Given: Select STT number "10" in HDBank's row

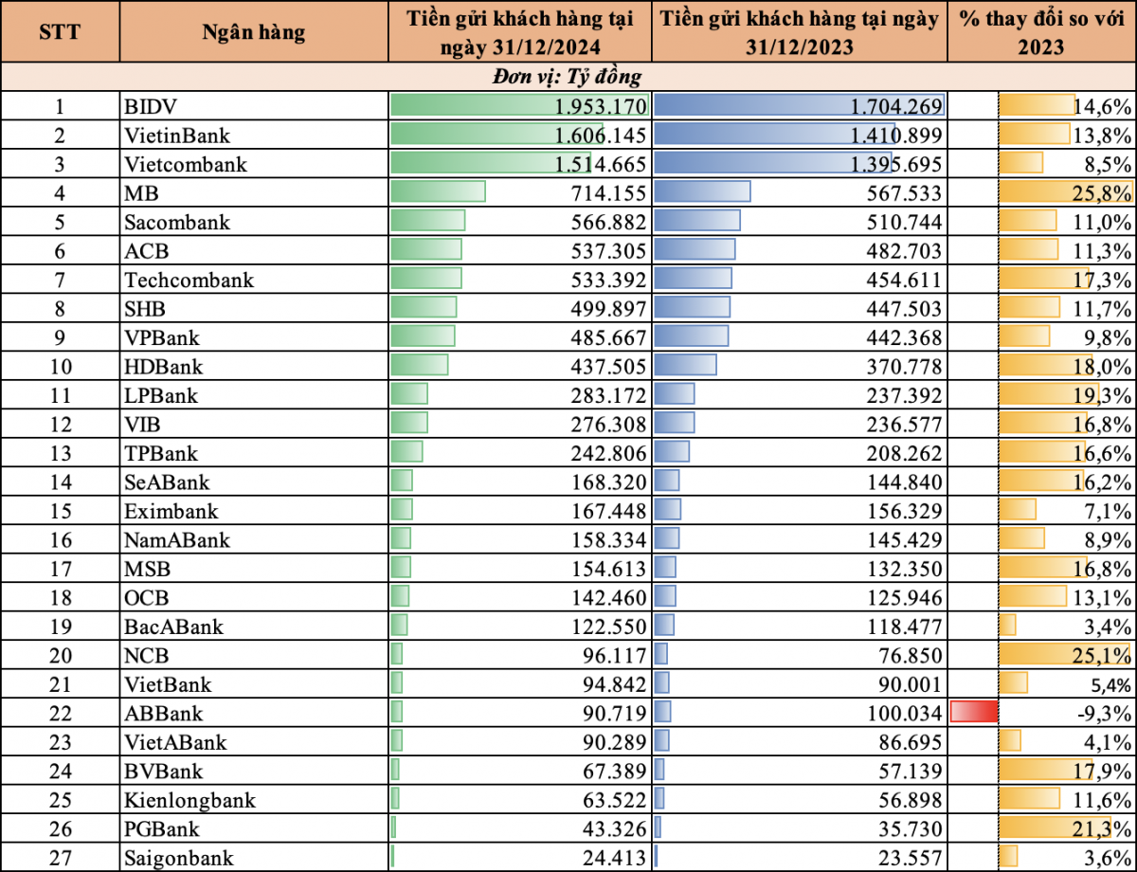Looking at the screenshot, I should click(x=60, y=366).
